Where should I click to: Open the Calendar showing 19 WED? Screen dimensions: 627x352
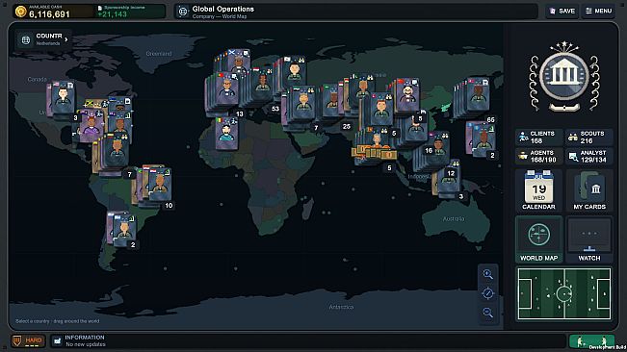coord(538,190)
